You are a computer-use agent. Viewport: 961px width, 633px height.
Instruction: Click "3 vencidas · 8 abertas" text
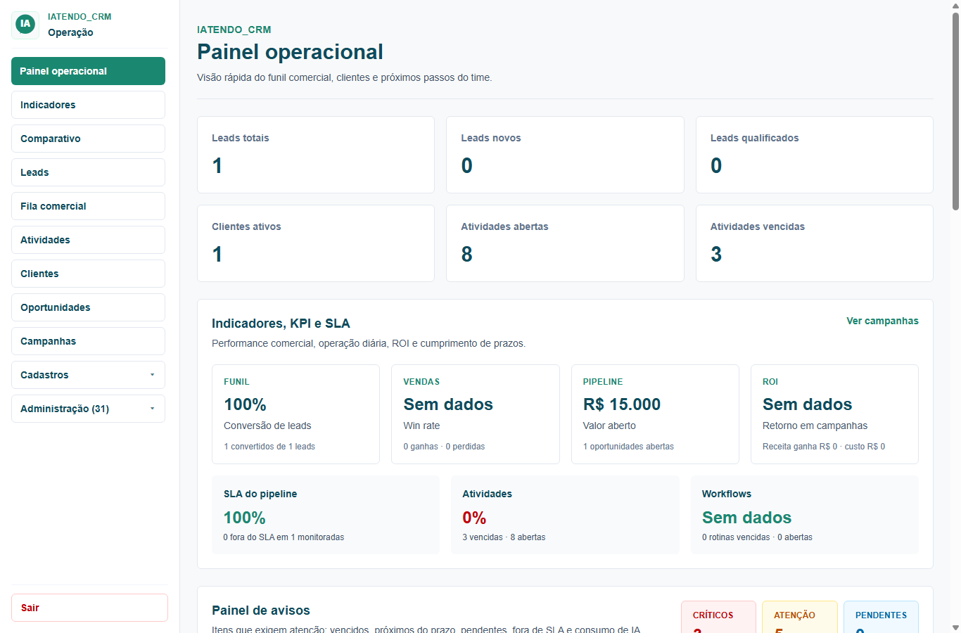tap(504, 537)
